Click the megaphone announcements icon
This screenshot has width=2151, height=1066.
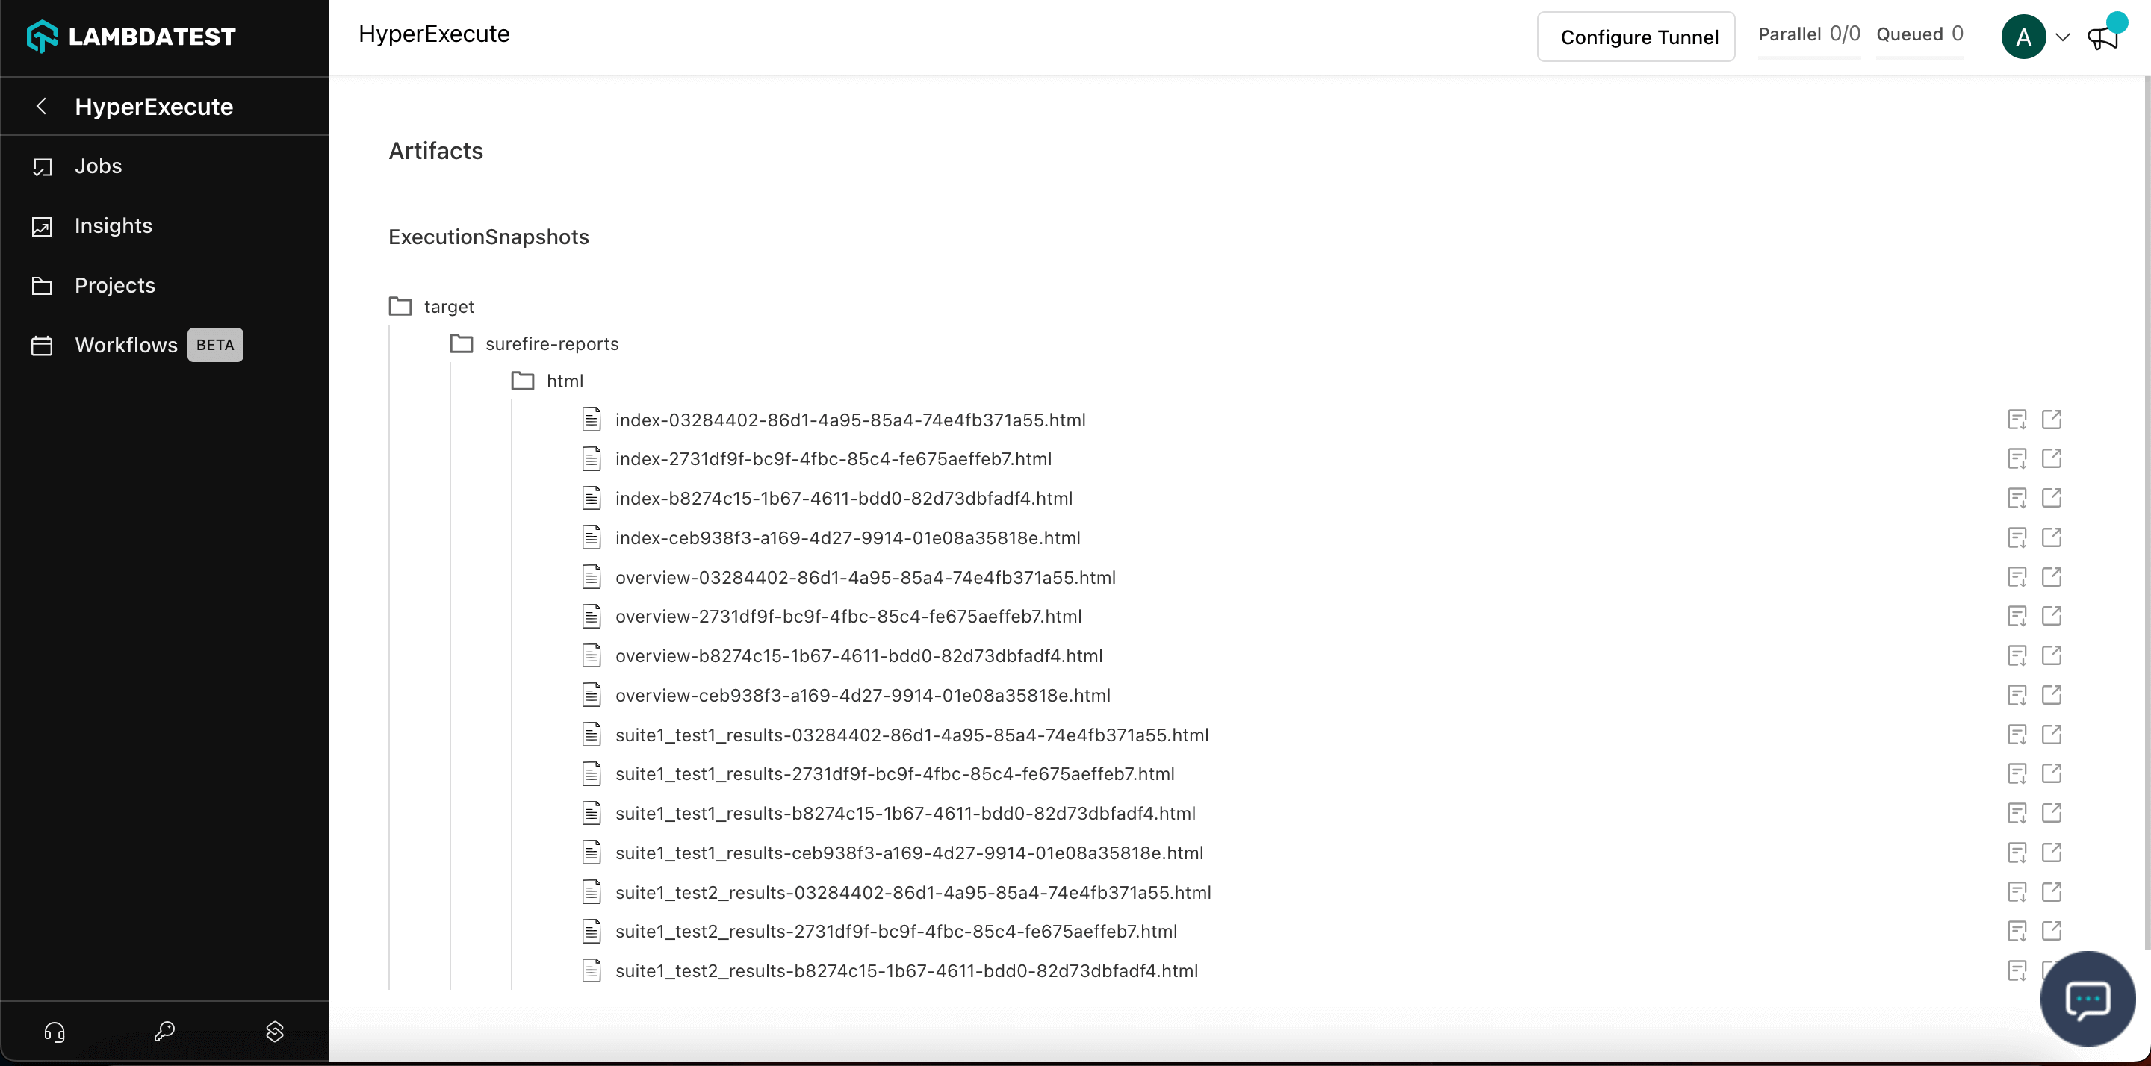click(x=2102, y=37)
